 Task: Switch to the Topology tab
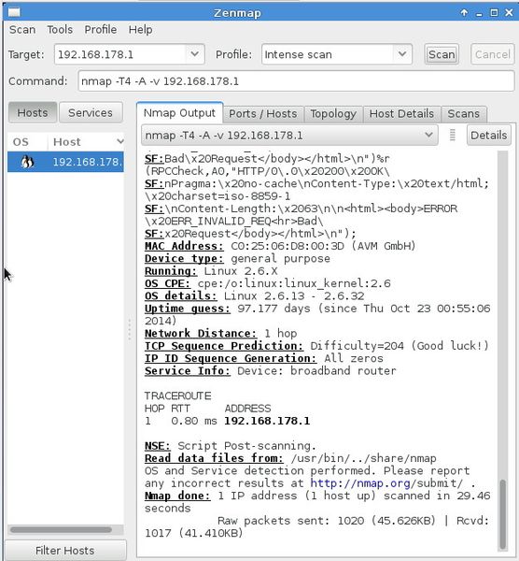coord(333,114)
